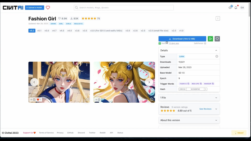This screenshot has width=251, height=141.
Task: Add reaction to the first image
Action: coord(33,99)
